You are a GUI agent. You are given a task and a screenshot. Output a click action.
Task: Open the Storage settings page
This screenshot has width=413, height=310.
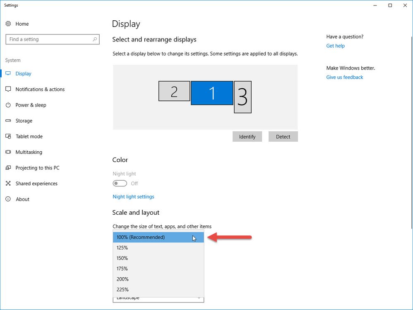24,121
